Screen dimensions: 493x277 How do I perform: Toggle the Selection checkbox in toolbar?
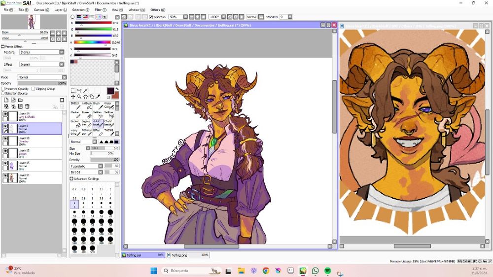[x=151, y=17]
